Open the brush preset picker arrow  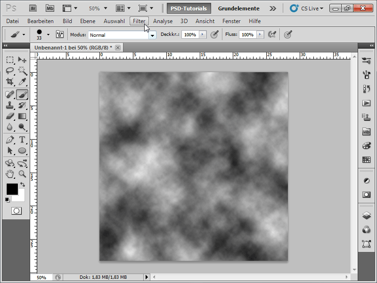[48, 34]
